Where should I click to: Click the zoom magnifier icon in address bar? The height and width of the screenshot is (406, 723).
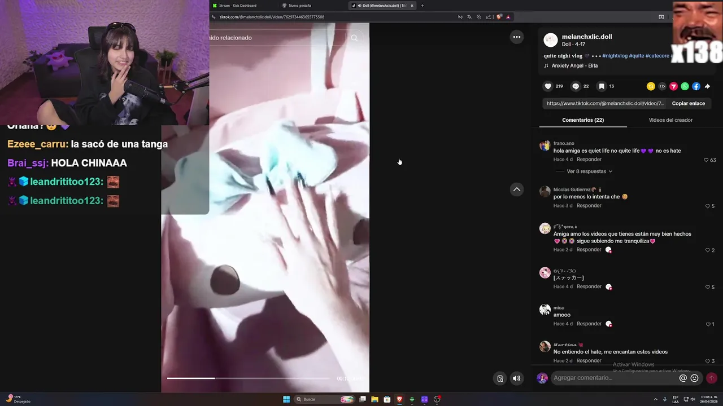479,17
